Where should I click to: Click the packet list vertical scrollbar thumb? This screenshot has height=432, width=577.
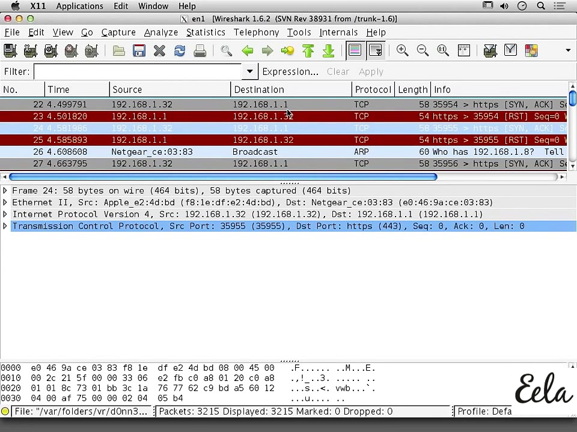click(x=572, y=98)
